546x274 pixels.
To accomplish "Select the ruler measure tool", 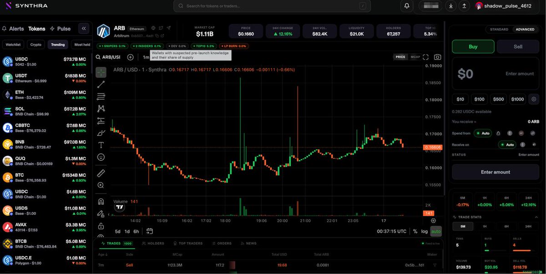I will [x=101, y=173].
